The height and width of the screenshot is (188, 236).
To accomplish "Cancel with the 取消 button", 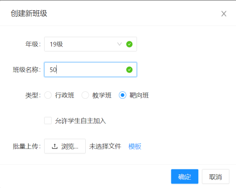I will [215, 177].
